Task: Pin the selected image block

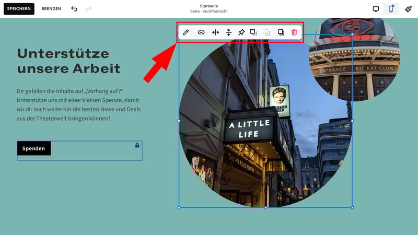Action: pyautogui.click(x=241, y=32)
